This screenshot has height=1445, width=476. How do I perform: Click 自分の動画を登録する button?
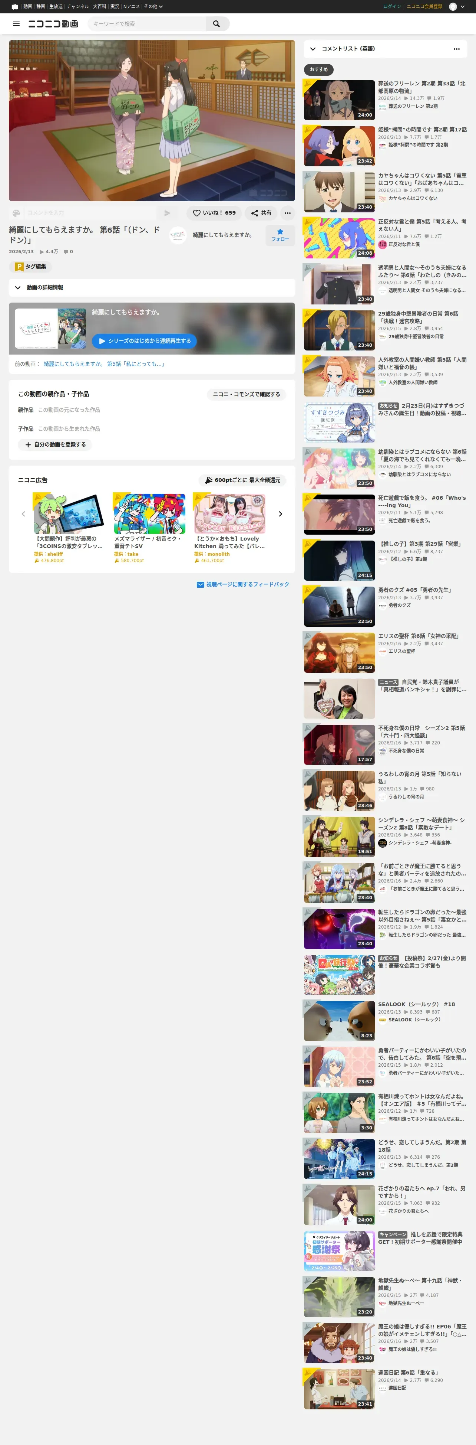pos(55,445)
